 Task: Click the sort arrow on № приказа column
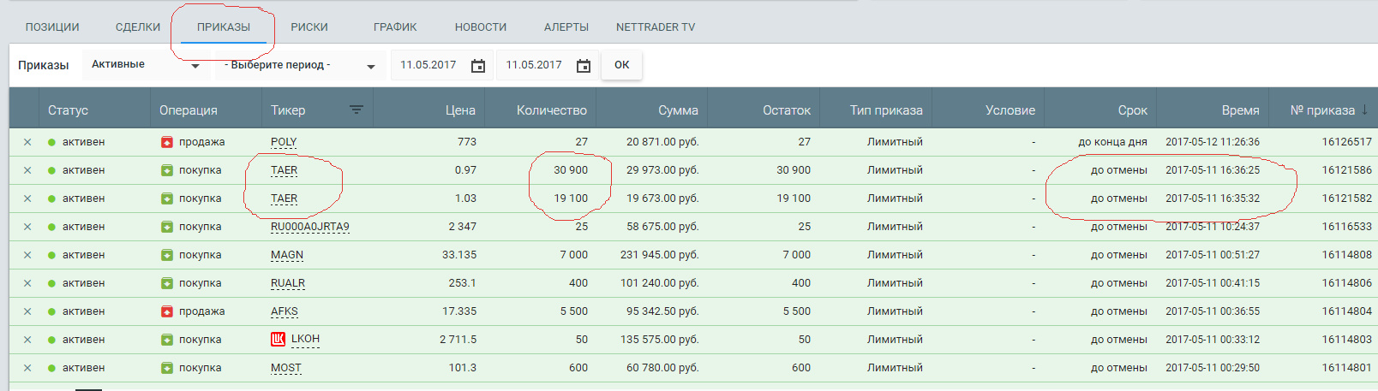[x=1364, y=110]
